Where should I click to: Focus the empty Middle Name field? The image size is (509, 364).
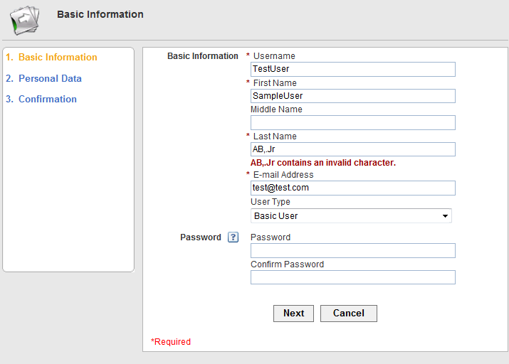tap(353, 123)
